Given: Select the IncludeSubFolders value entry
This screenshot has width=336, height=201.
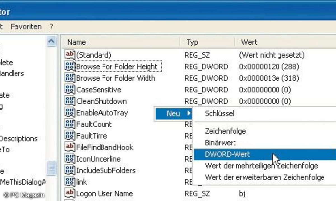Looking at the screenshot, I should pos(106,170).
